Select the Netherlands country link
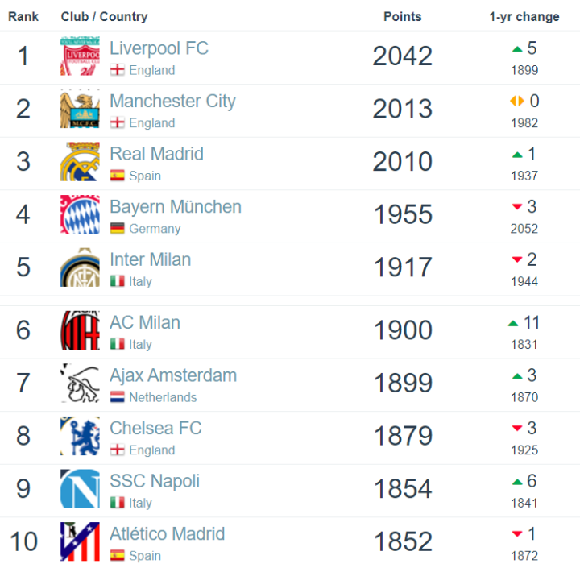The height and width of the screenshot is (568, 580). pos(163,397)
